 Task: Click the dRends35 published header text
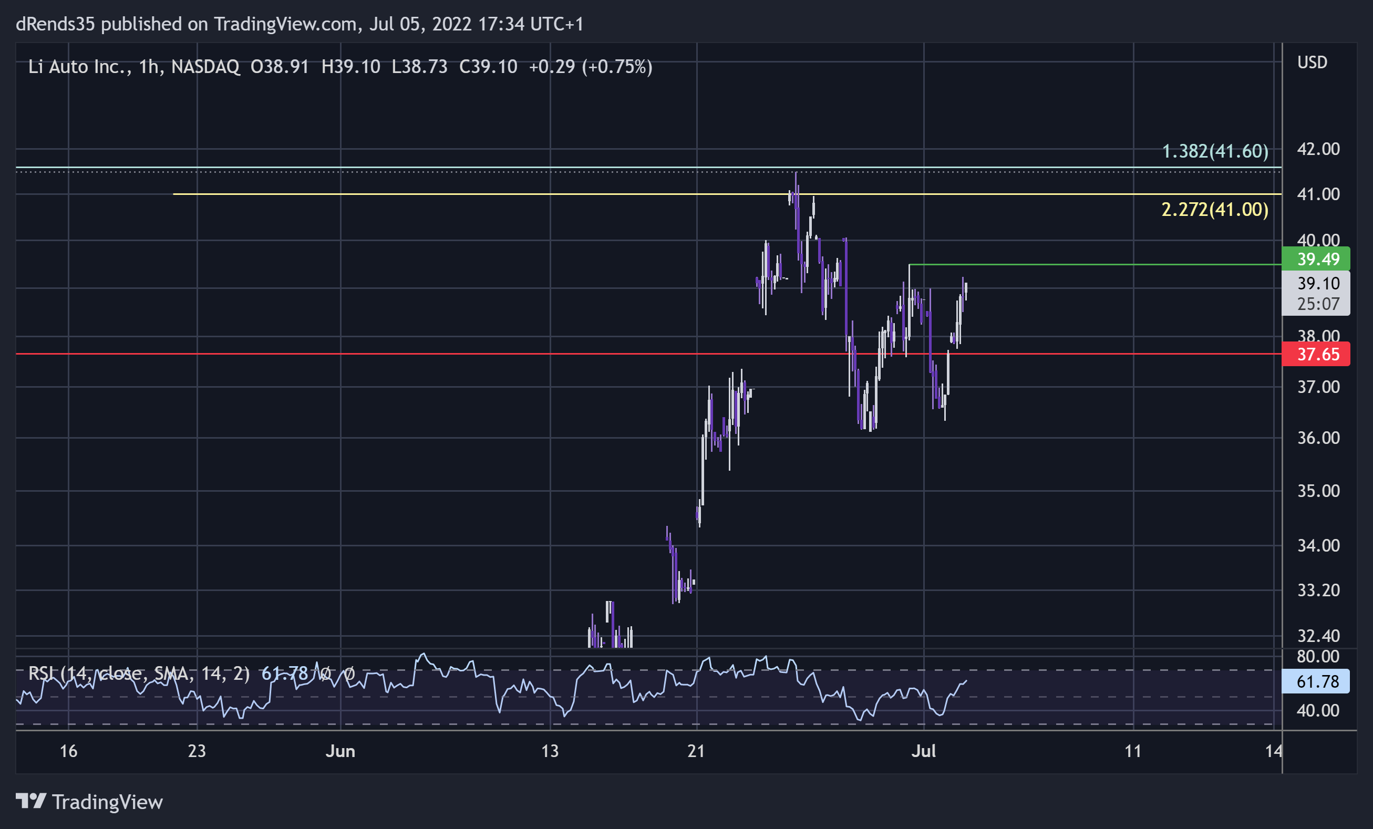300,24
